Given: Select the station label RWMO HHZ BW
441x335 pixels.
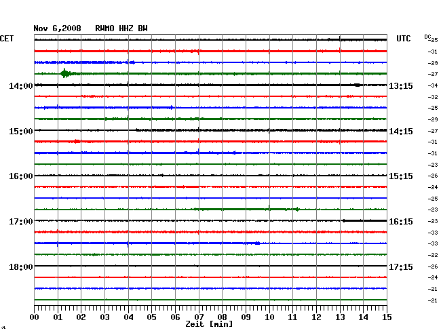Looking at the screenshot, I should click(x=121, y=28).
